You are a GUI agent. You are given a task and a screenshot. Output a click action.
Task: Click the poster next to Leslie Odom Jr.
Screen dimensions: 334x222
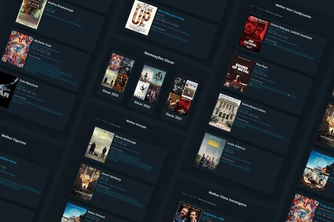(210, 150)
